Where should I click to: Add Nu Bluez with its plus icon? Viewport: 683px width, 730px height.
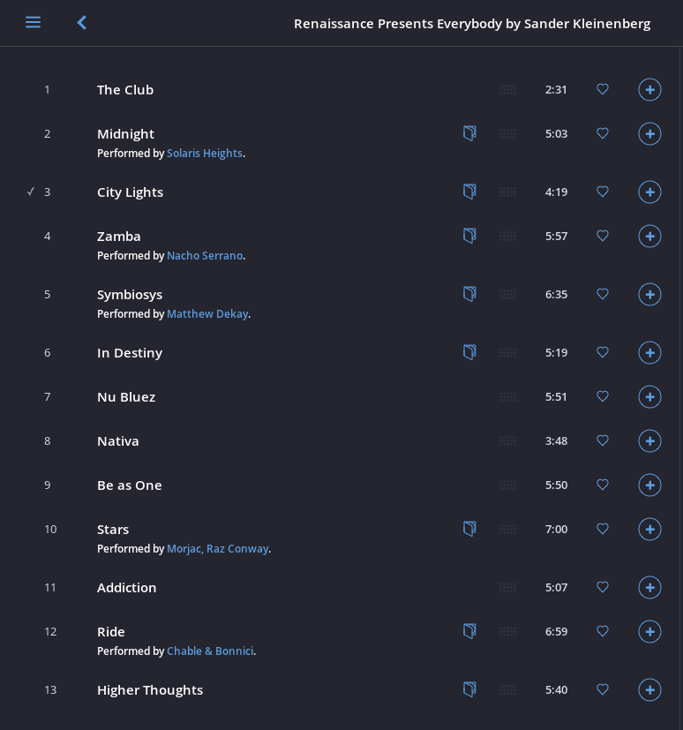[x=649, y=396]
